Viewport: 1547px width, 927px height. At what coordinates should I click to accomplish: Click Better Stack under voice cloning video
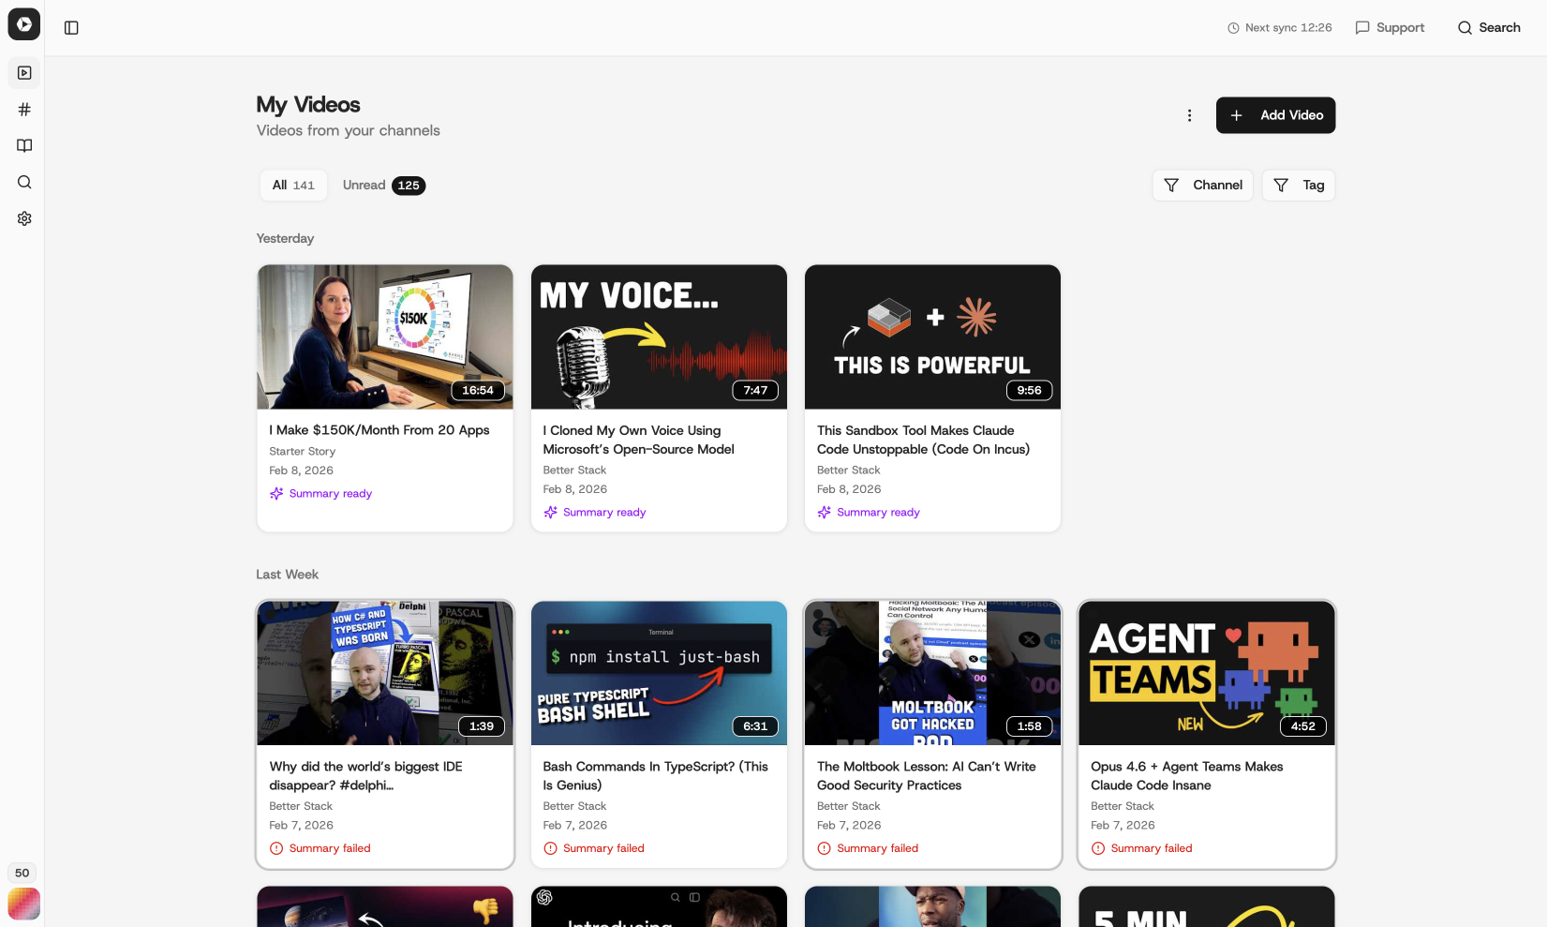click(x=574, y=471)
